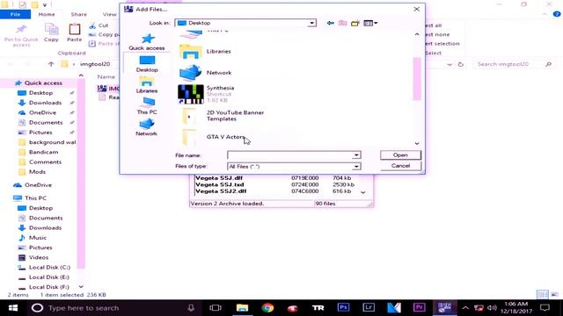Close the Add Files dialog
Image resolution: width=563 pixels, height=316 pixels.
pos(416,9)
